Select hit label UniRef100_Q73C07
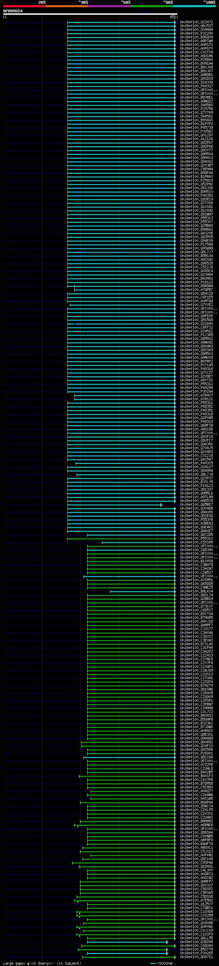This screenshot has width=219, height=966. tap(196, 607)
